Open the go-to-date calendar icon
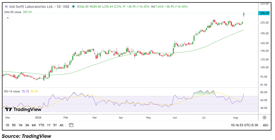 point(71,125)
